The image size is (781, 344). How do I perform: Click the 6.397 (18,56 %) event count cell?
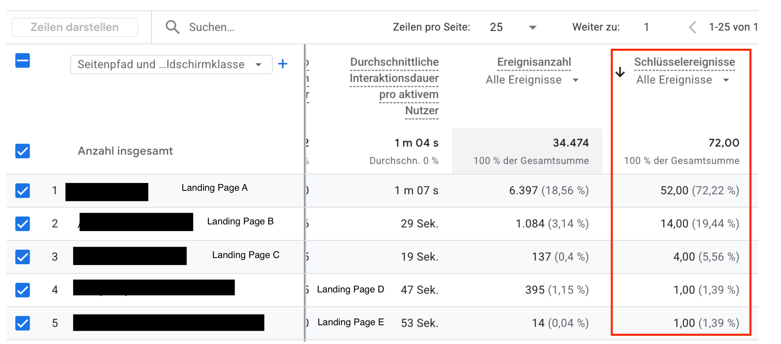[549, 190]
